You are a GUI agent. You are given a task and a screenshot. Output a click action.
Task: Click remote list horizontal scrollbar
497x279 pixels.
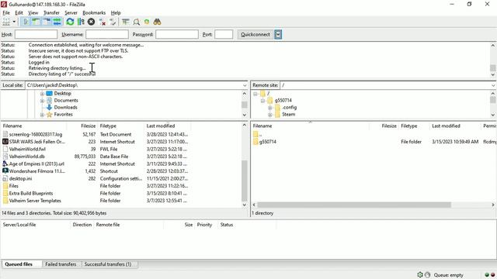354,205
